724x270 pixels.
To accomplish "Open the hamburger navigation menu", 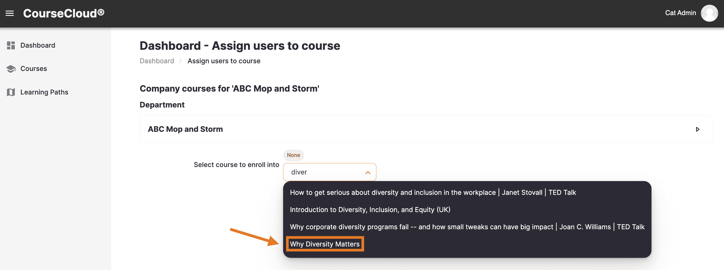I will pyautogui.click(x=10, y=13).
